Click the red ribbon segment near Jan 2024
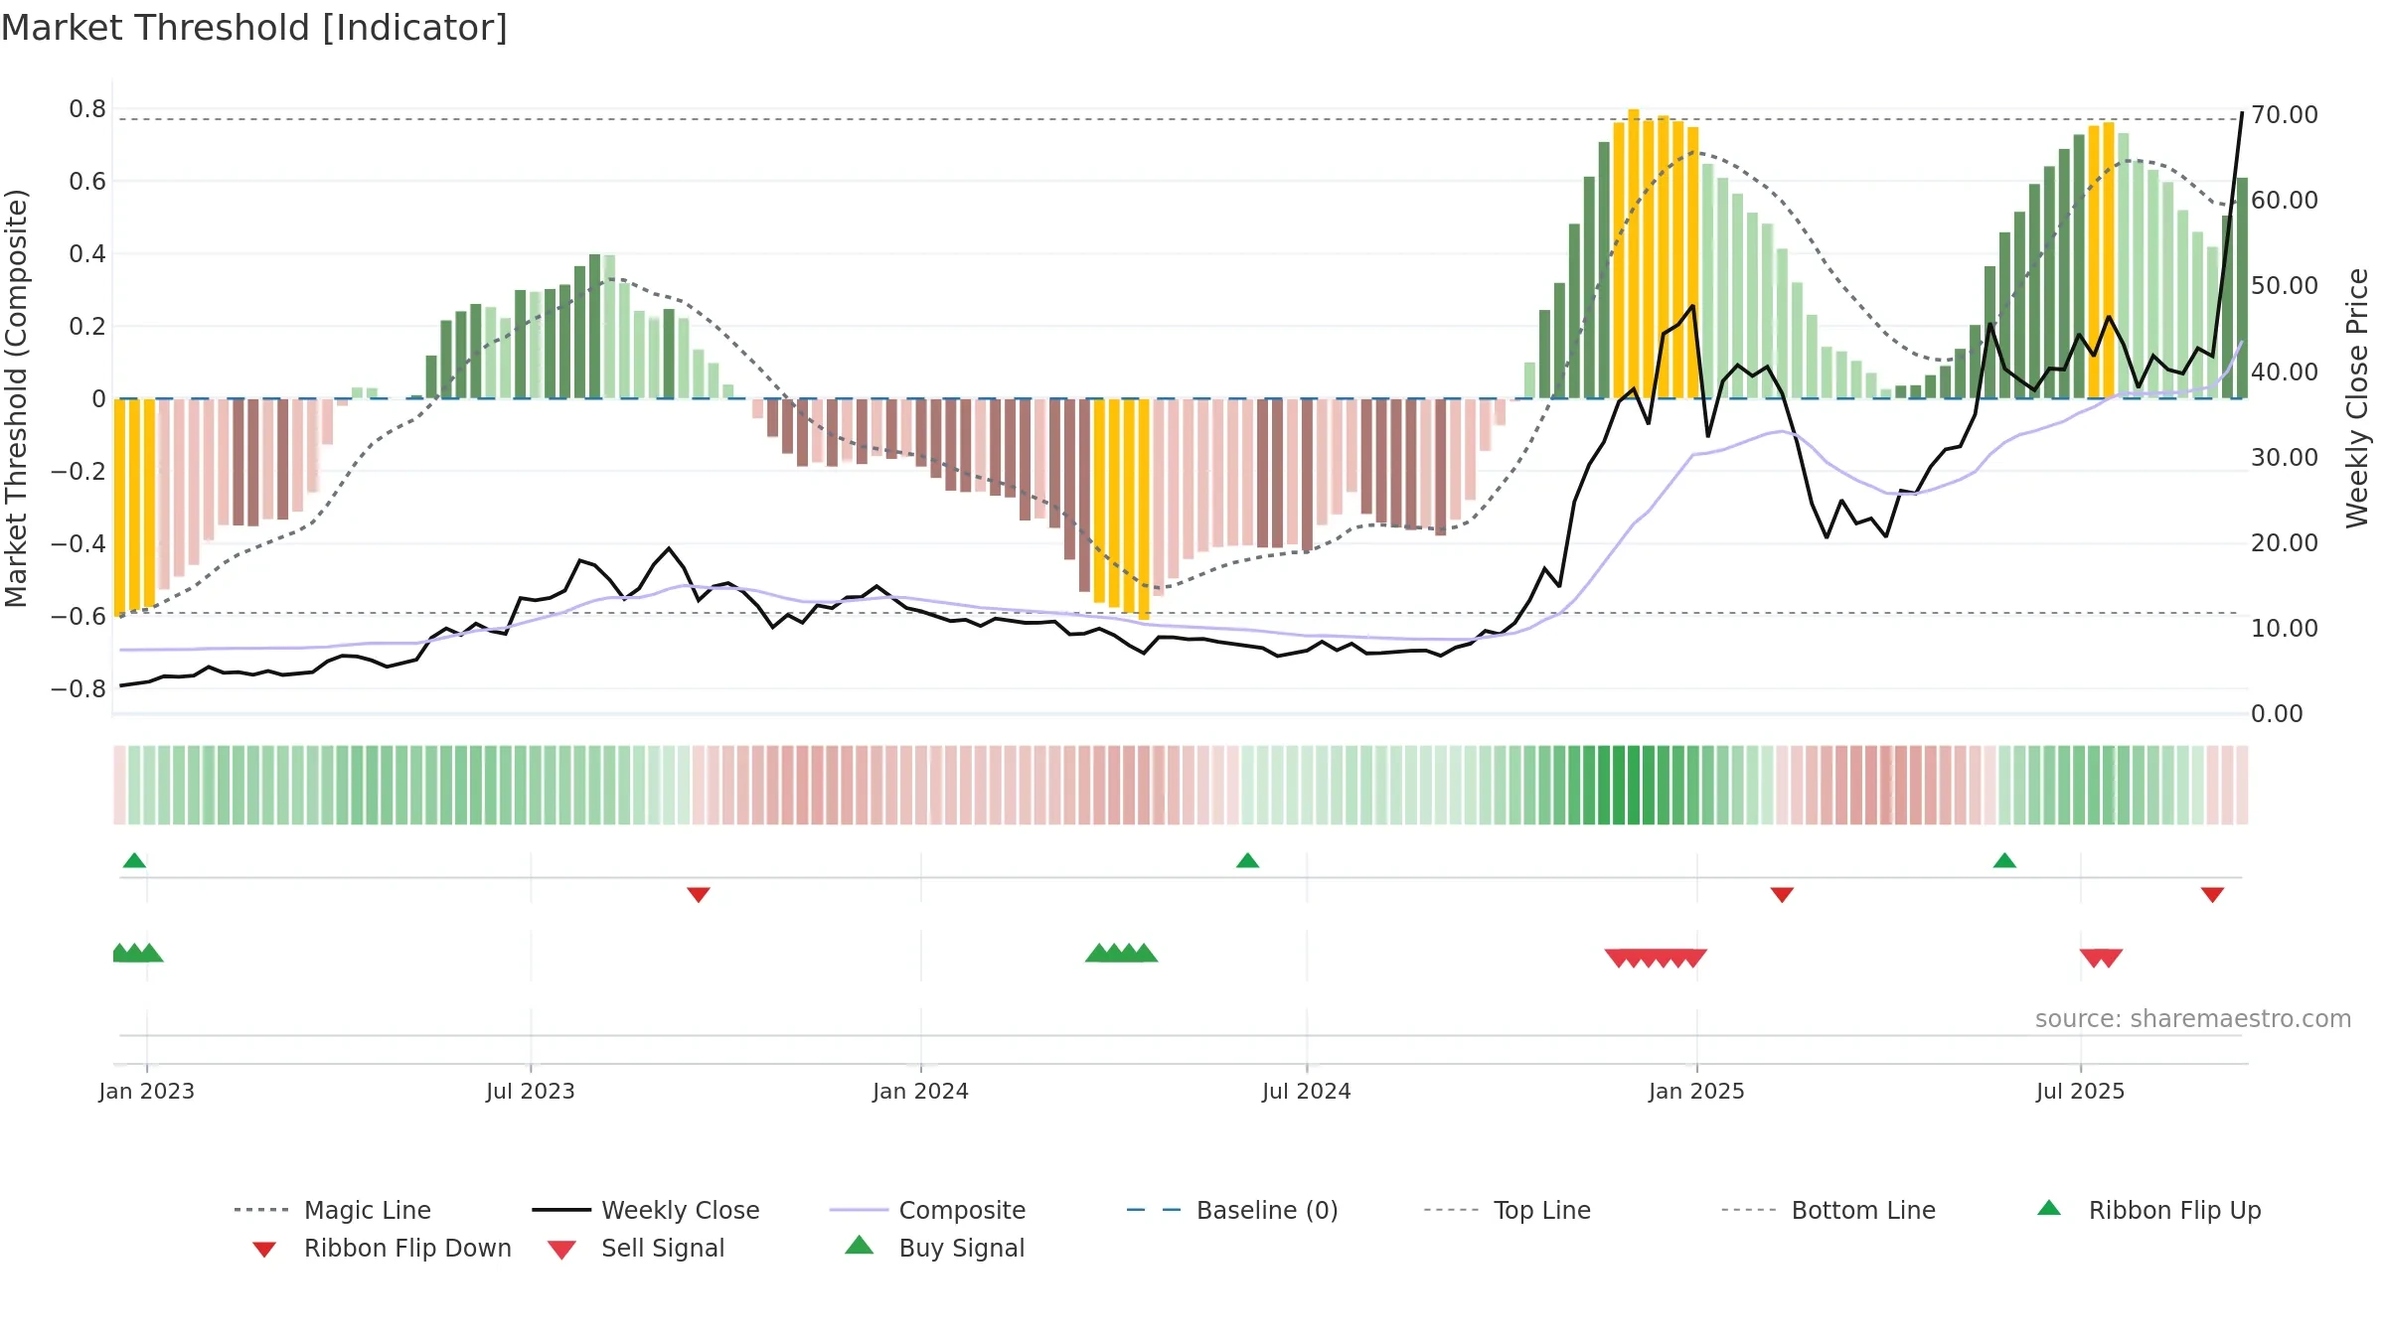The width and height of the screenshot is (2385, 1341). pyautogui.click(x=921, y=785)
